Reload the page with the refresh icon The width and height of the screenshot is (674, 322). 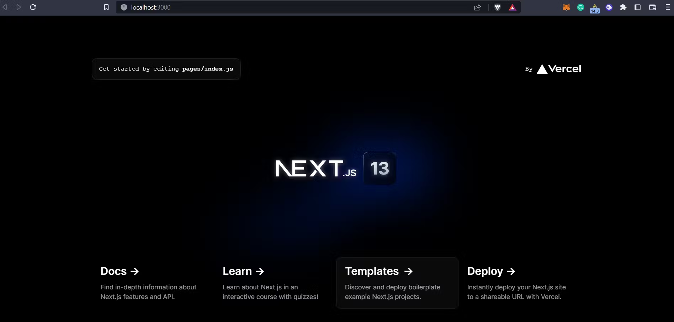33,7
